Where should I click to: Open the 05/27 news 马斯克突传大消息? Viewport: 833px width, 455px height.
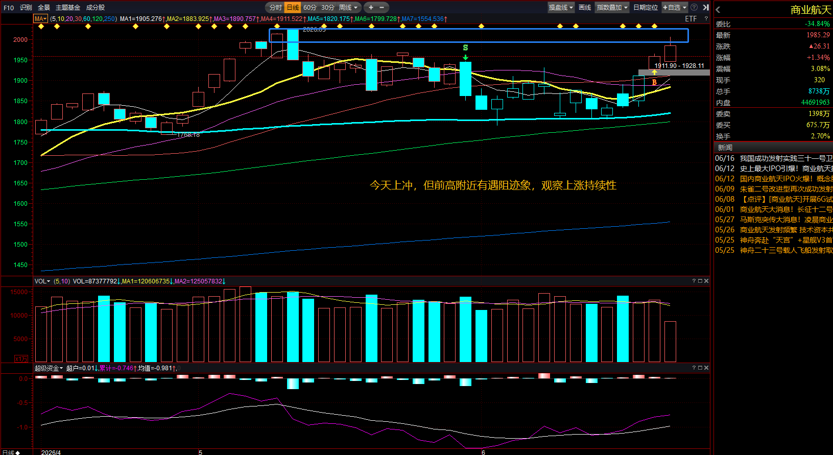click(774, 220)
